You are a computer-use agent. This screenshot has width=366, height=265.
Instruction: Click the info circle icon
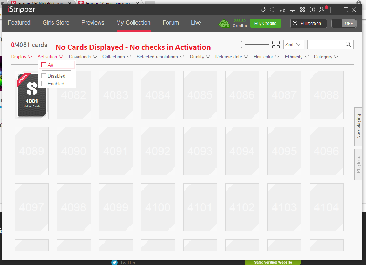tap(312, 9)
